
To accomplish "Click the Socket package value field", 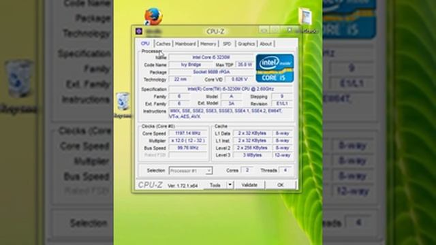I will pos(211,72).
